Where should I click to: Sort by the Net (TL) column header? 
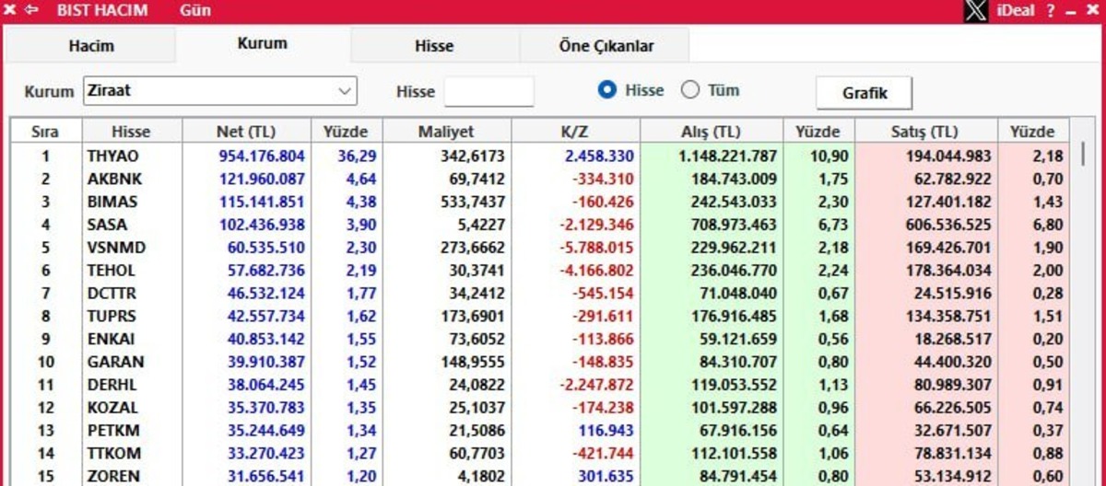coord(246,132)
